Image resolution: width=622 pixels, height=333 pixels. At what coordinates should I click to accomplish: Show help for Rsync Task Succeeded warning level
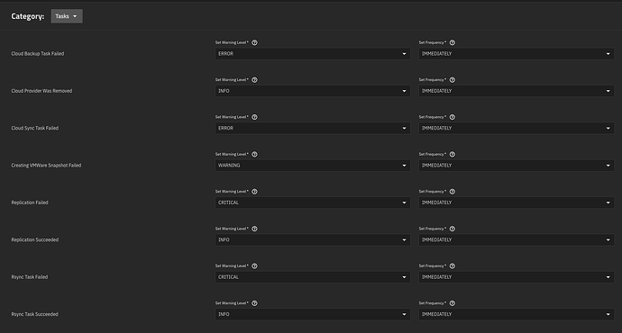tap(255, 303)
